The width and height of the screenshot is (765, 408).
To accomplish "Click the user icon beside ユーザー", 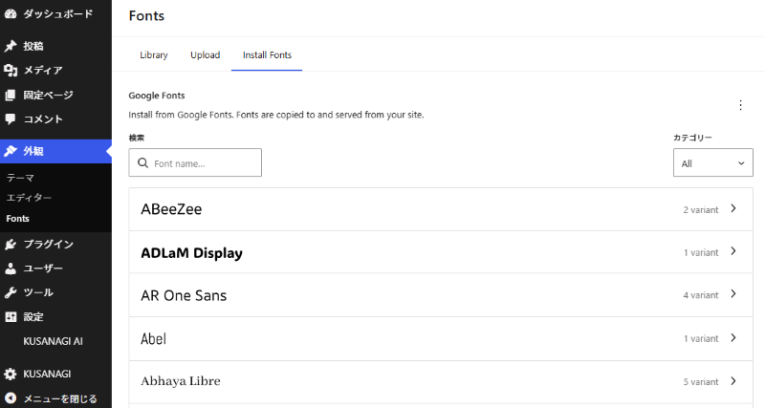I will point(11,268).
